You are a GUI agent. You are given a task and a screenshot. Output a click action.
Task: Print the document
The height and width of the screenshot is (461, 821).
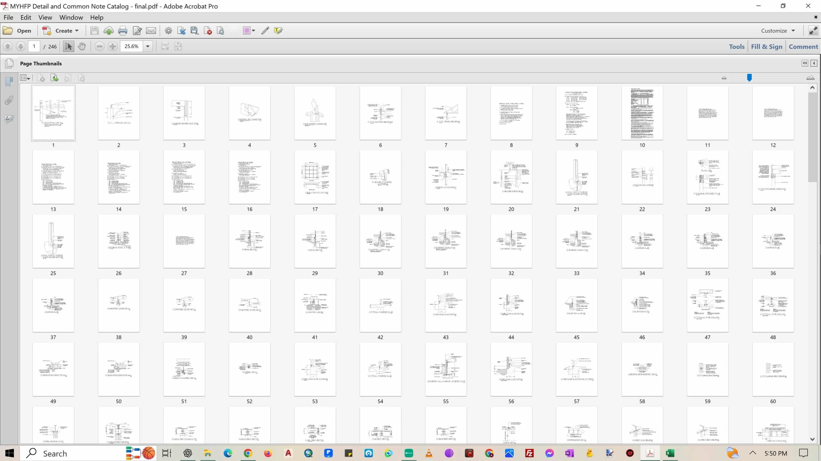click(x=123, y=30)
